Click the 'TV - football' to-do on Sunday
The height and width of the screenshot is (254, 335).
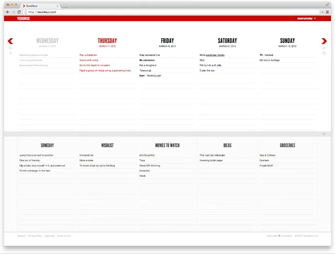click(x=266, y=55)
